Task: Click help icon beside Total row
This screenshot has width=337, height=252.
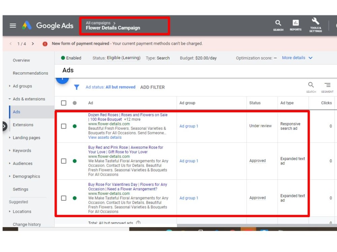Action: [x=139, y=222]
